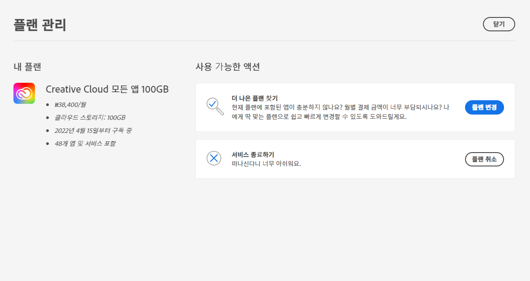Click the plan description starting 현재 플랜에 포함된

click(x=340, y=112)
